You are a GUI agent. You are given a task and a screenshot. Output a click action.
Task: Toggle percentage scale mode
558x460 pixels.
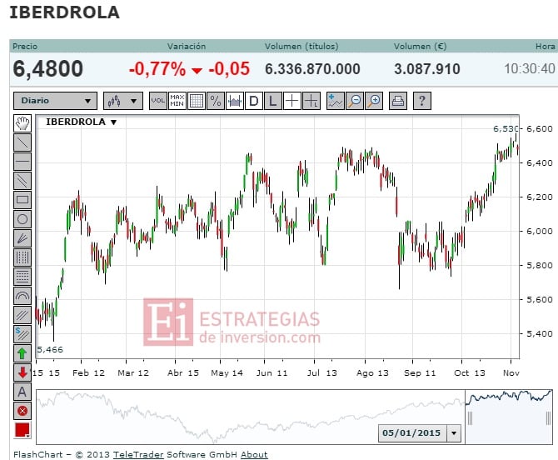(216, 101)
